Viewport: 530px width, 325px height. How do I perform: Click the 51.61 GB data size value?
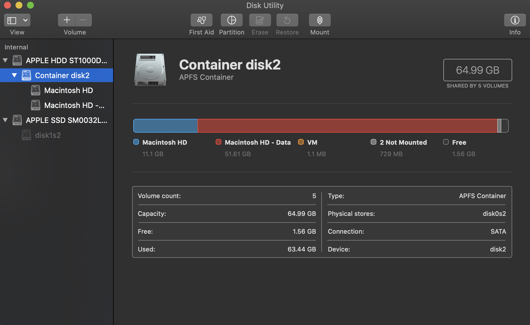238,154
